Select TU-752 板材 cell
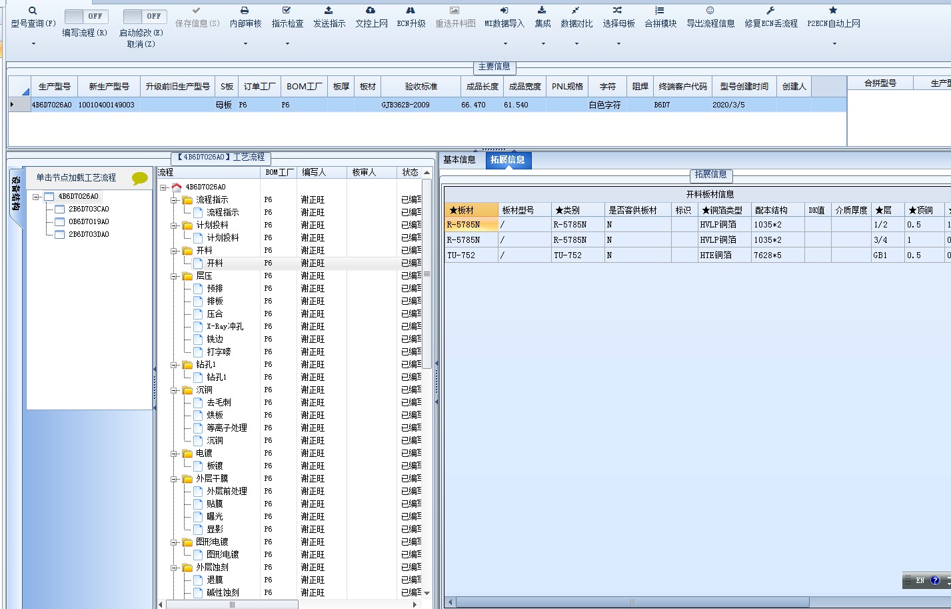951x609 pixels. pos(471,255)
